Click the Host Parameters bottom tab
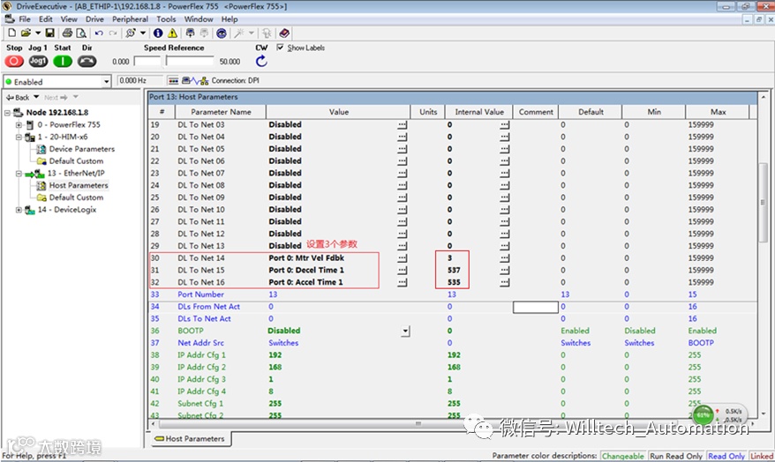 pos(190,439)
